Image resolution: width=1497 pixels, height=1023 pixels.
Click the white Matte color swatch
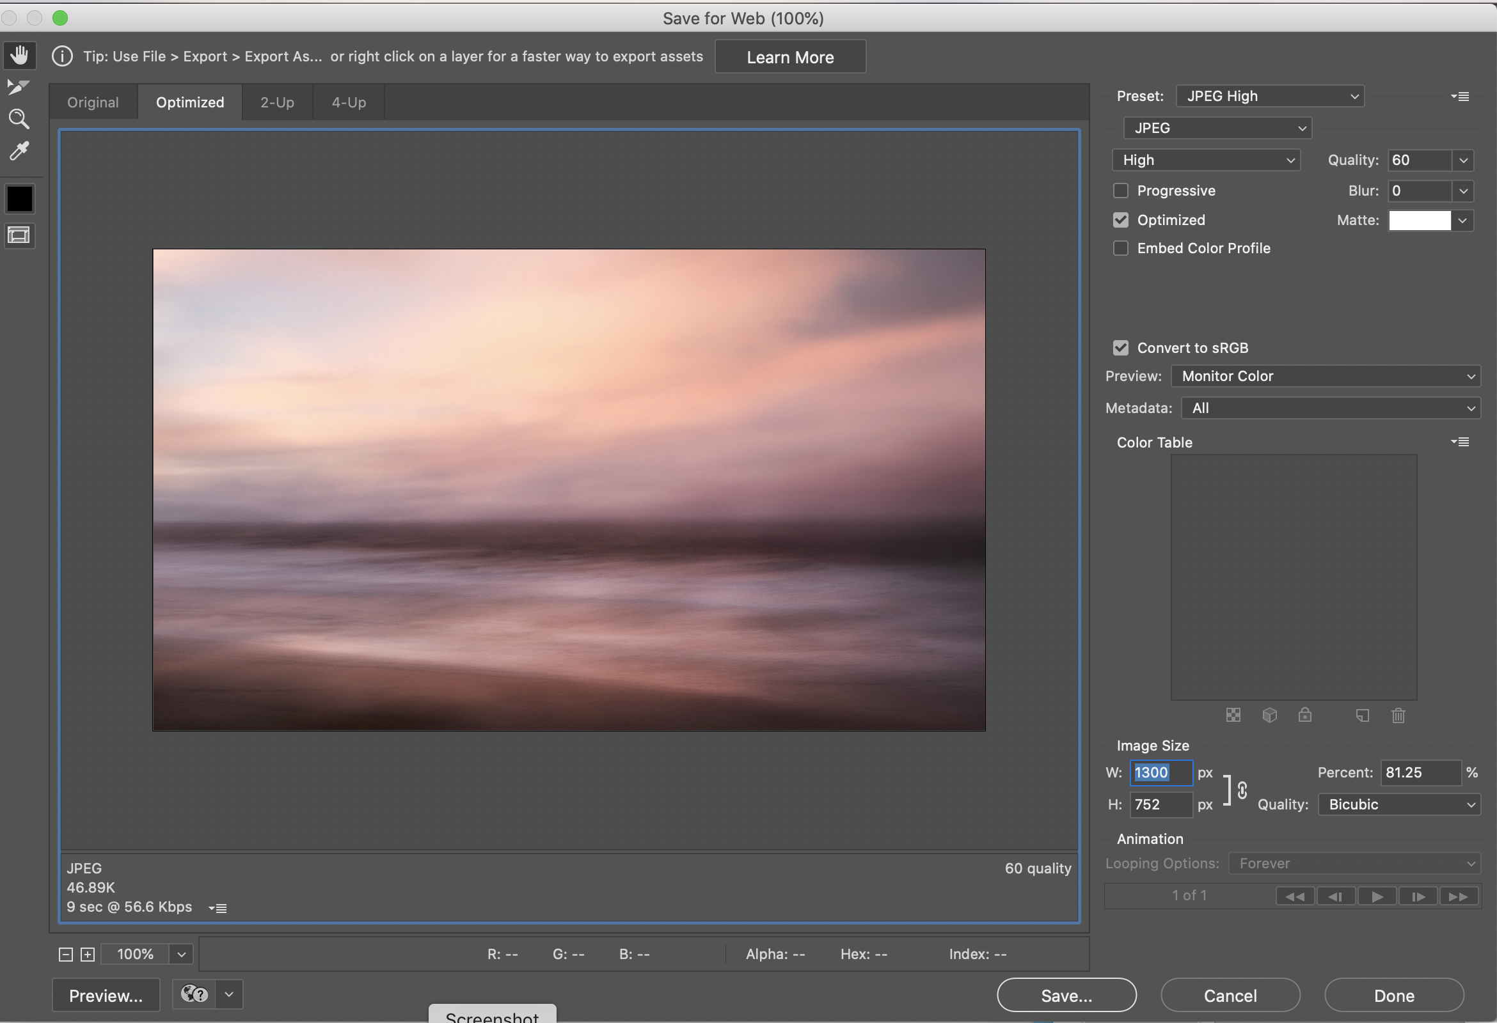(x=1420, y=221)
